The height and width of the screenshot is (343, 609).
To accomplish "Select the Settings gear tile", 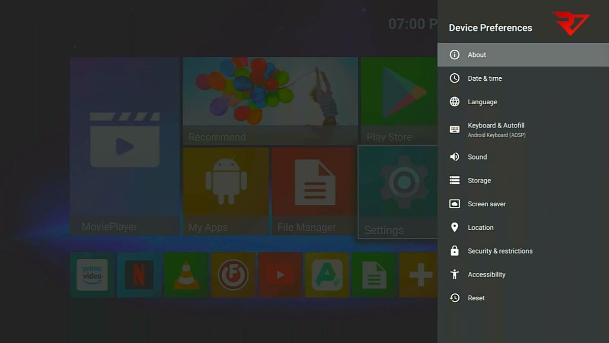I will tap(398, 192).
